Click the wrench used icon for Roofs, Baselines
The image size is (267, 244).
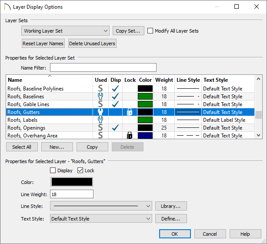[x=100, y=97]
